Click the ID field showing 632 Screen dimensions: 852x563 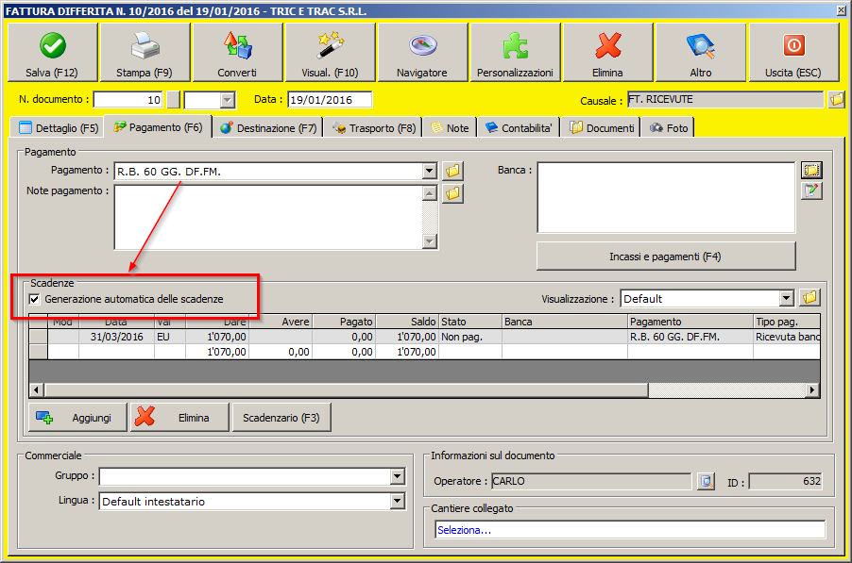click(x=786, y=481)
